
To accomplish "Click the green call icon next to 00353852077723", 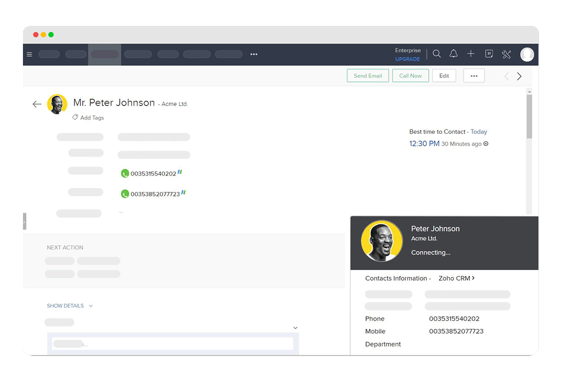I will pos(125,194).
